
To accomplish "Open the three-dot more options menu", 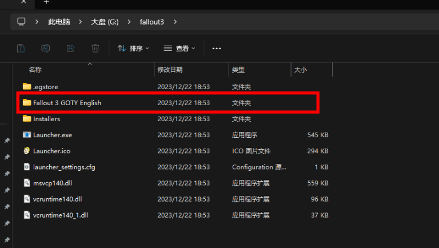I will pos(217,49).
